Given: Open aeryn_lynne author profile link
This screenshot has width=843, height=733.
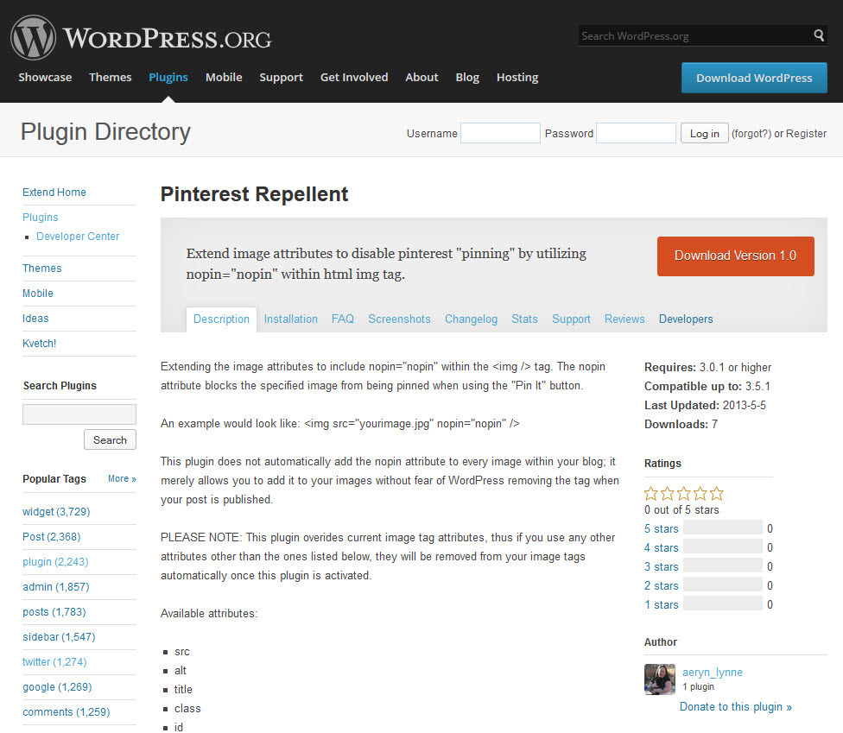Looking at the screenshot, I should pos(713,673).
